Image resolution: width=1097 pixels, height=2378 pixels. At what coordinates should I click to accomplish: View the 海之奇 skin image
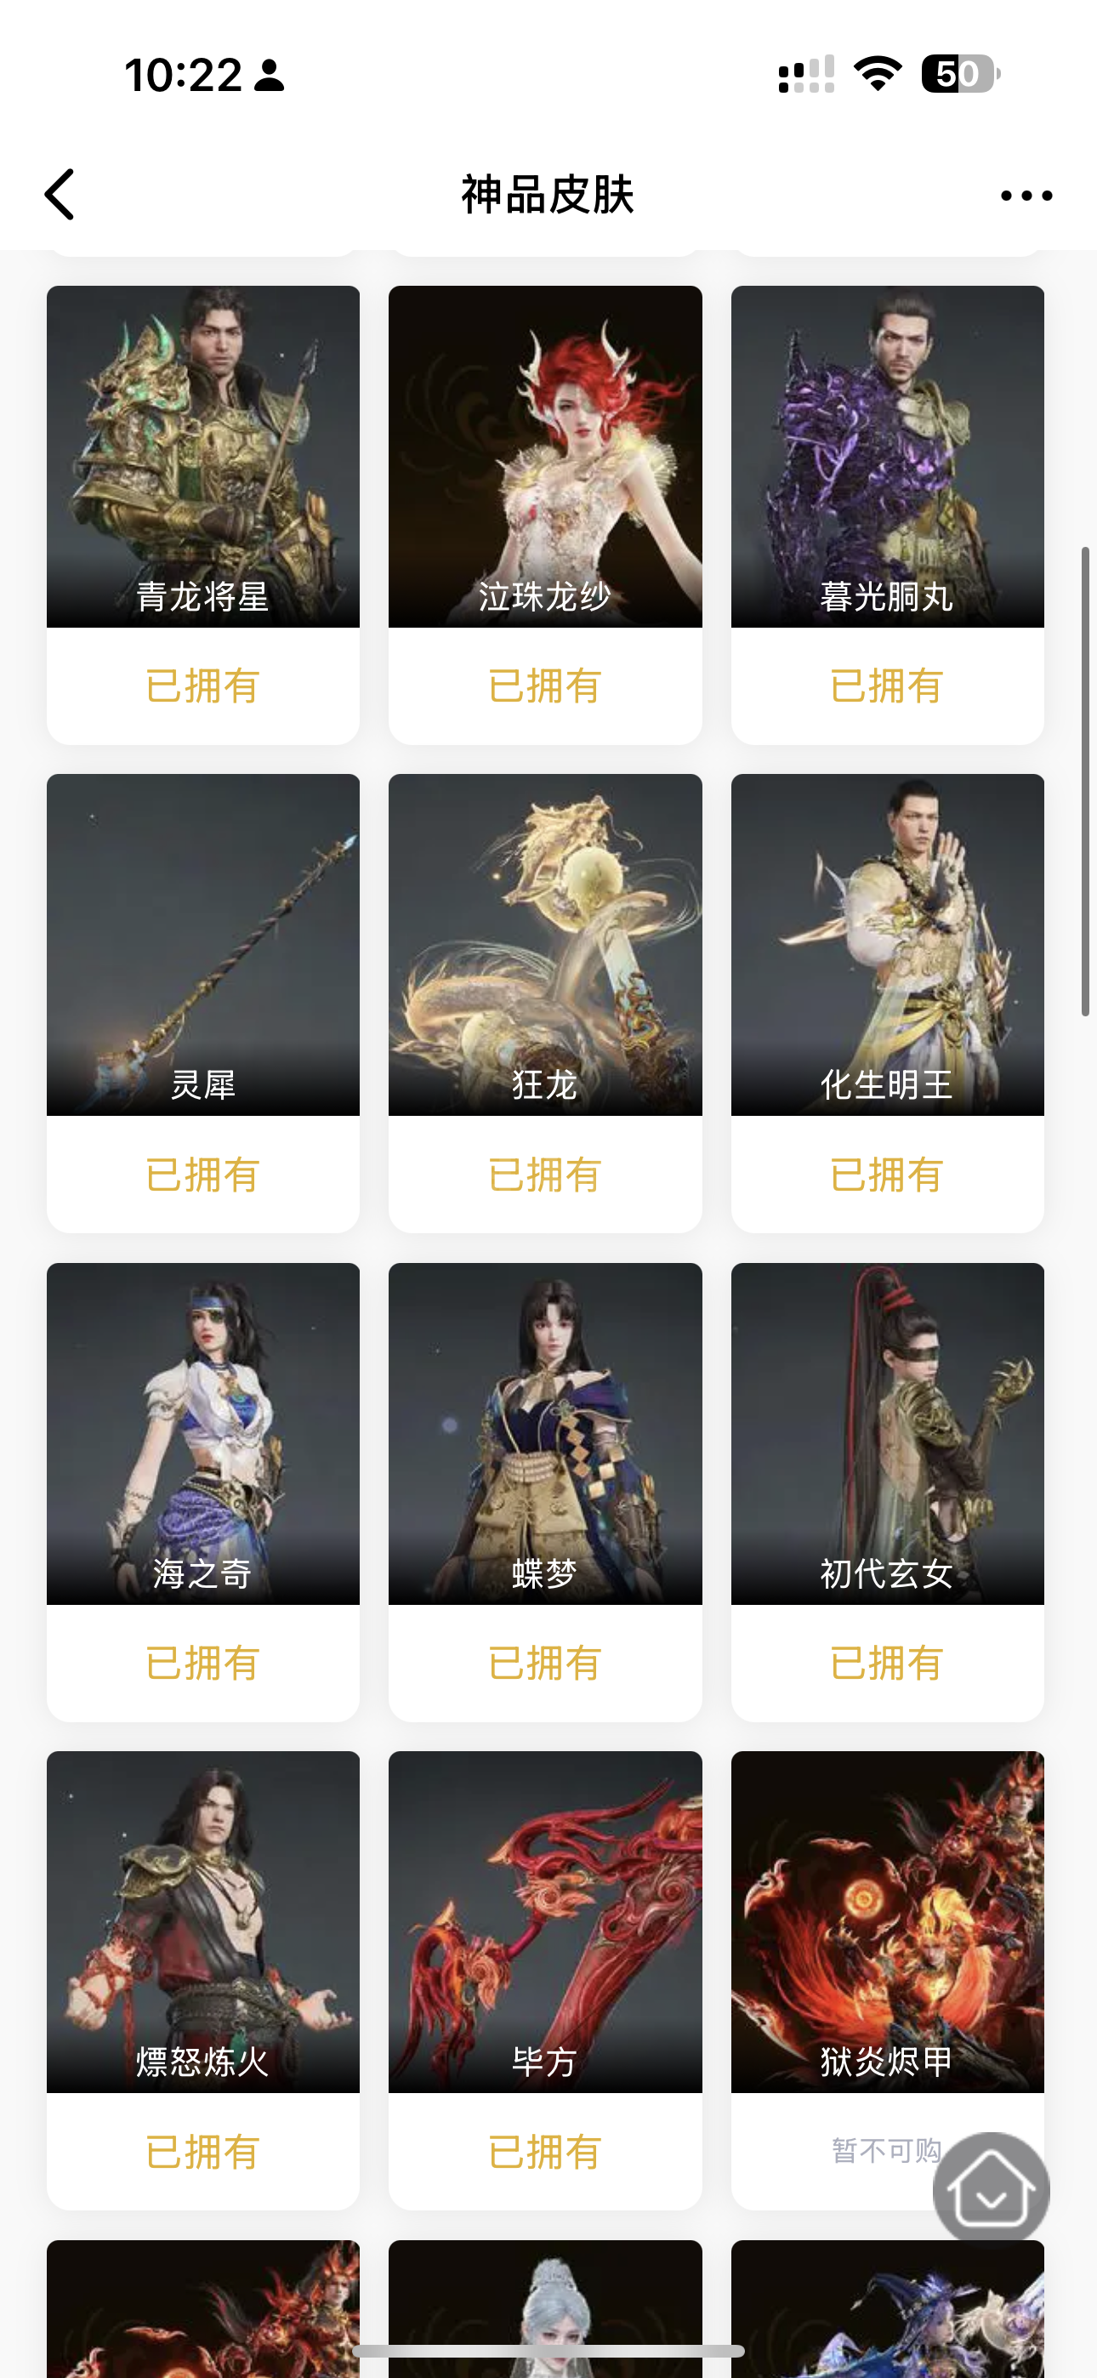203,1434
